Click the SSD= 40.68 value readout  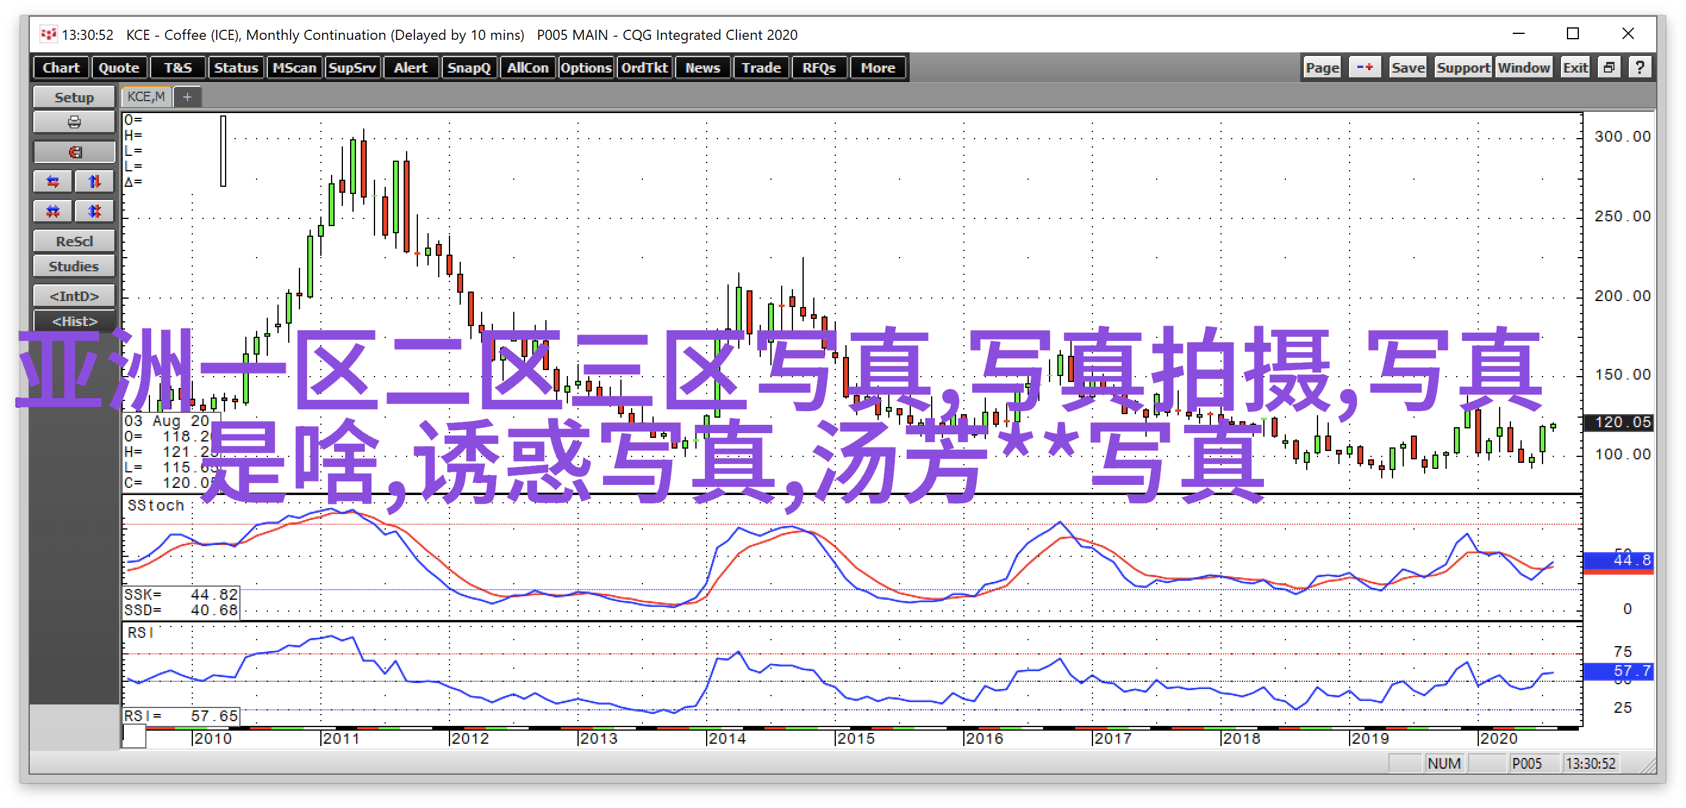coord(182,610)
